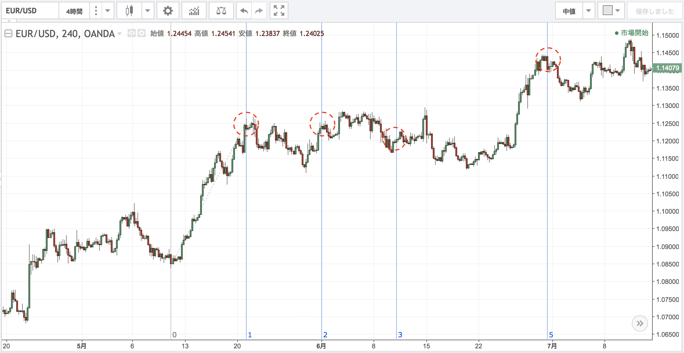Open the indicators icon in the toolbar
The width and height of the screenshot is (684, 353).
[x=194, y=11]
